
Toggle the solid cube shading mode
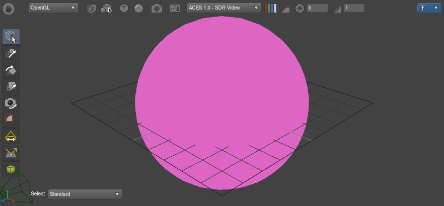(x=124, y=8)
